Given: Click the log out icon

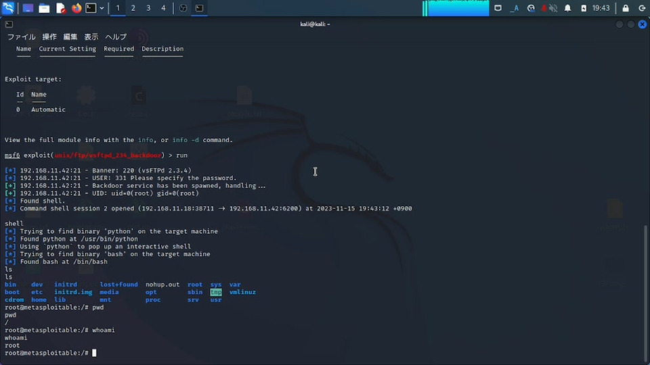Looking at the screenshot, I should click(642, 8).
